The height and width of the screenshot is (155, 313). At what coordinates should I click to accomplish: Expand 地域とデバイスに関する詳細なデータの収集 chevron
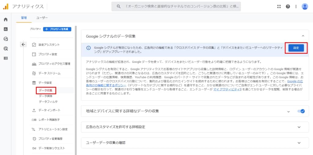coord(288,111)
